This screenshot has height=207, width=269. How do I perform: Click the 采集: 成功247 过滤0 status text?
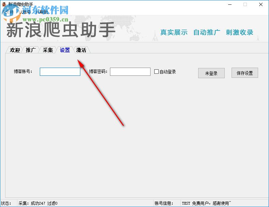coord(38,203)
